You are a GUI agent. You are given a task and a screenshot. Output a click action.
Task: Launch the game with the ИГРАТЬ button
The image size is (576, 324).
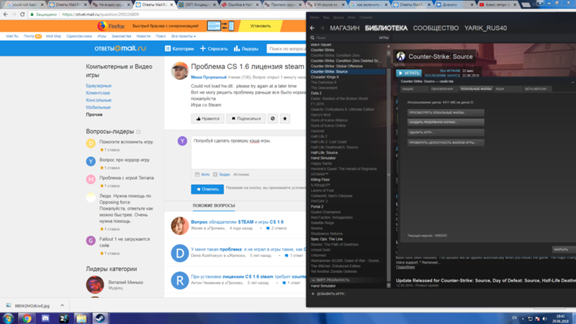(x=409, y=73)
